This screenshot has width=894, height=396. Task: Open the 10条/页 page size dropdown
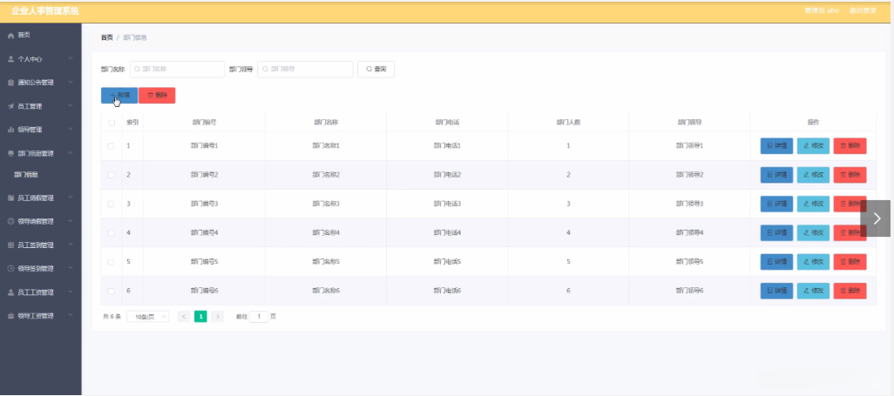coord(147,316)
